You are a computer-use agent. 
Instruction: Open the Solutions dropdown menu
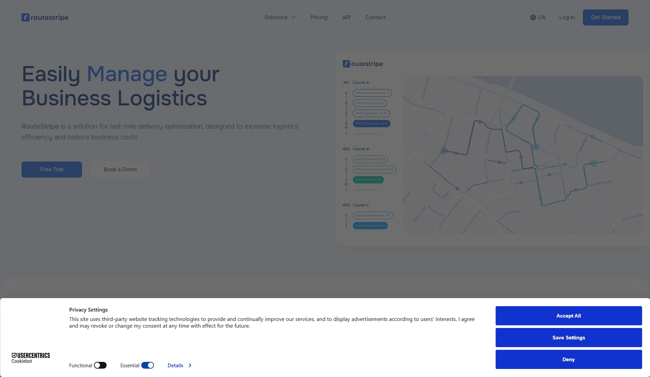click(x=279, y=17)
